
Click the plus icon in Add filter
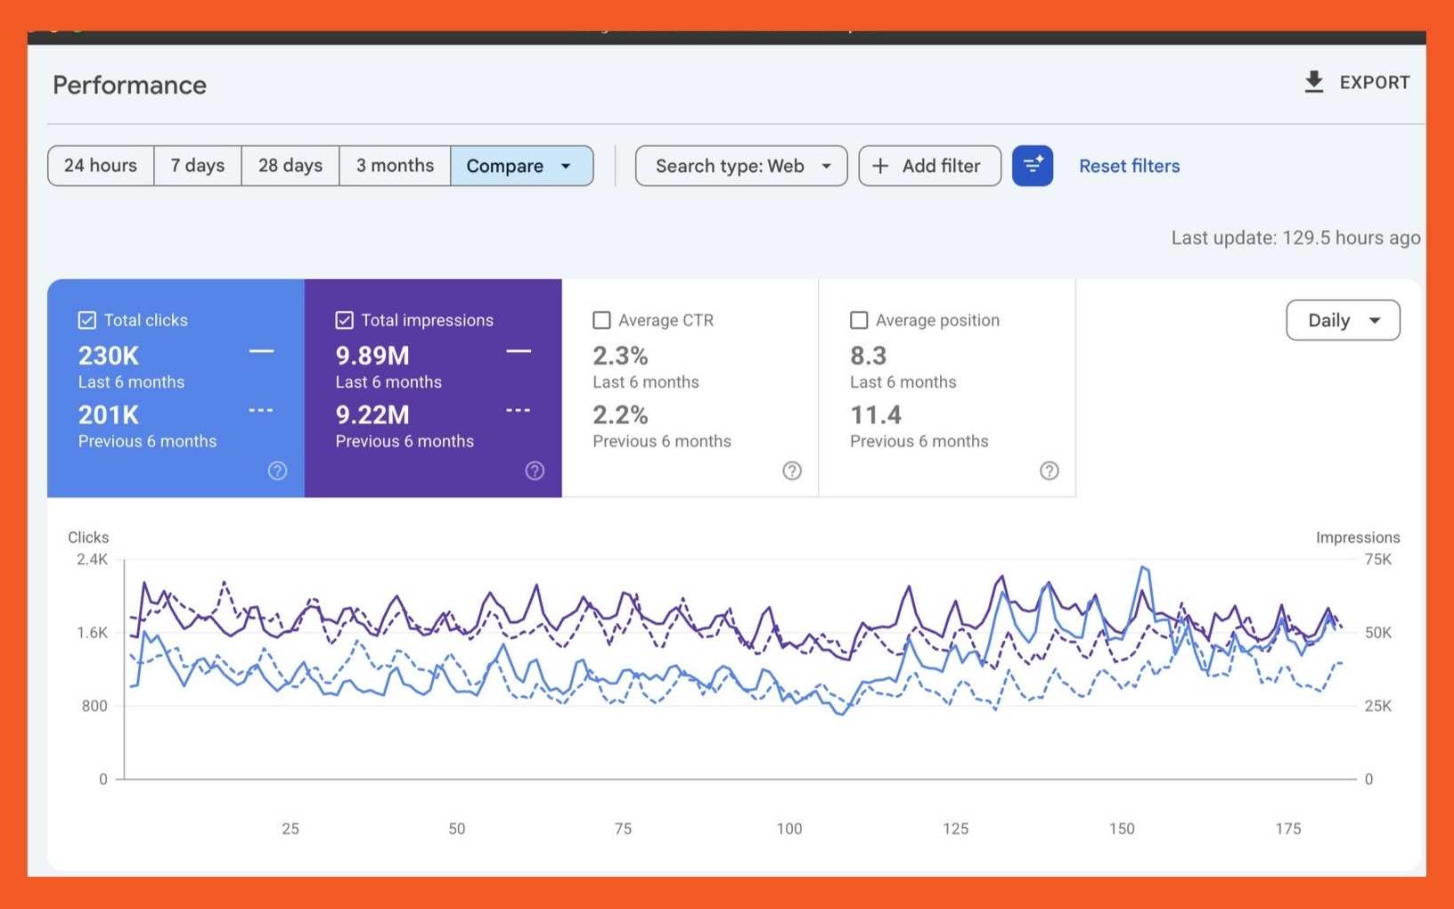coord(880,166)
